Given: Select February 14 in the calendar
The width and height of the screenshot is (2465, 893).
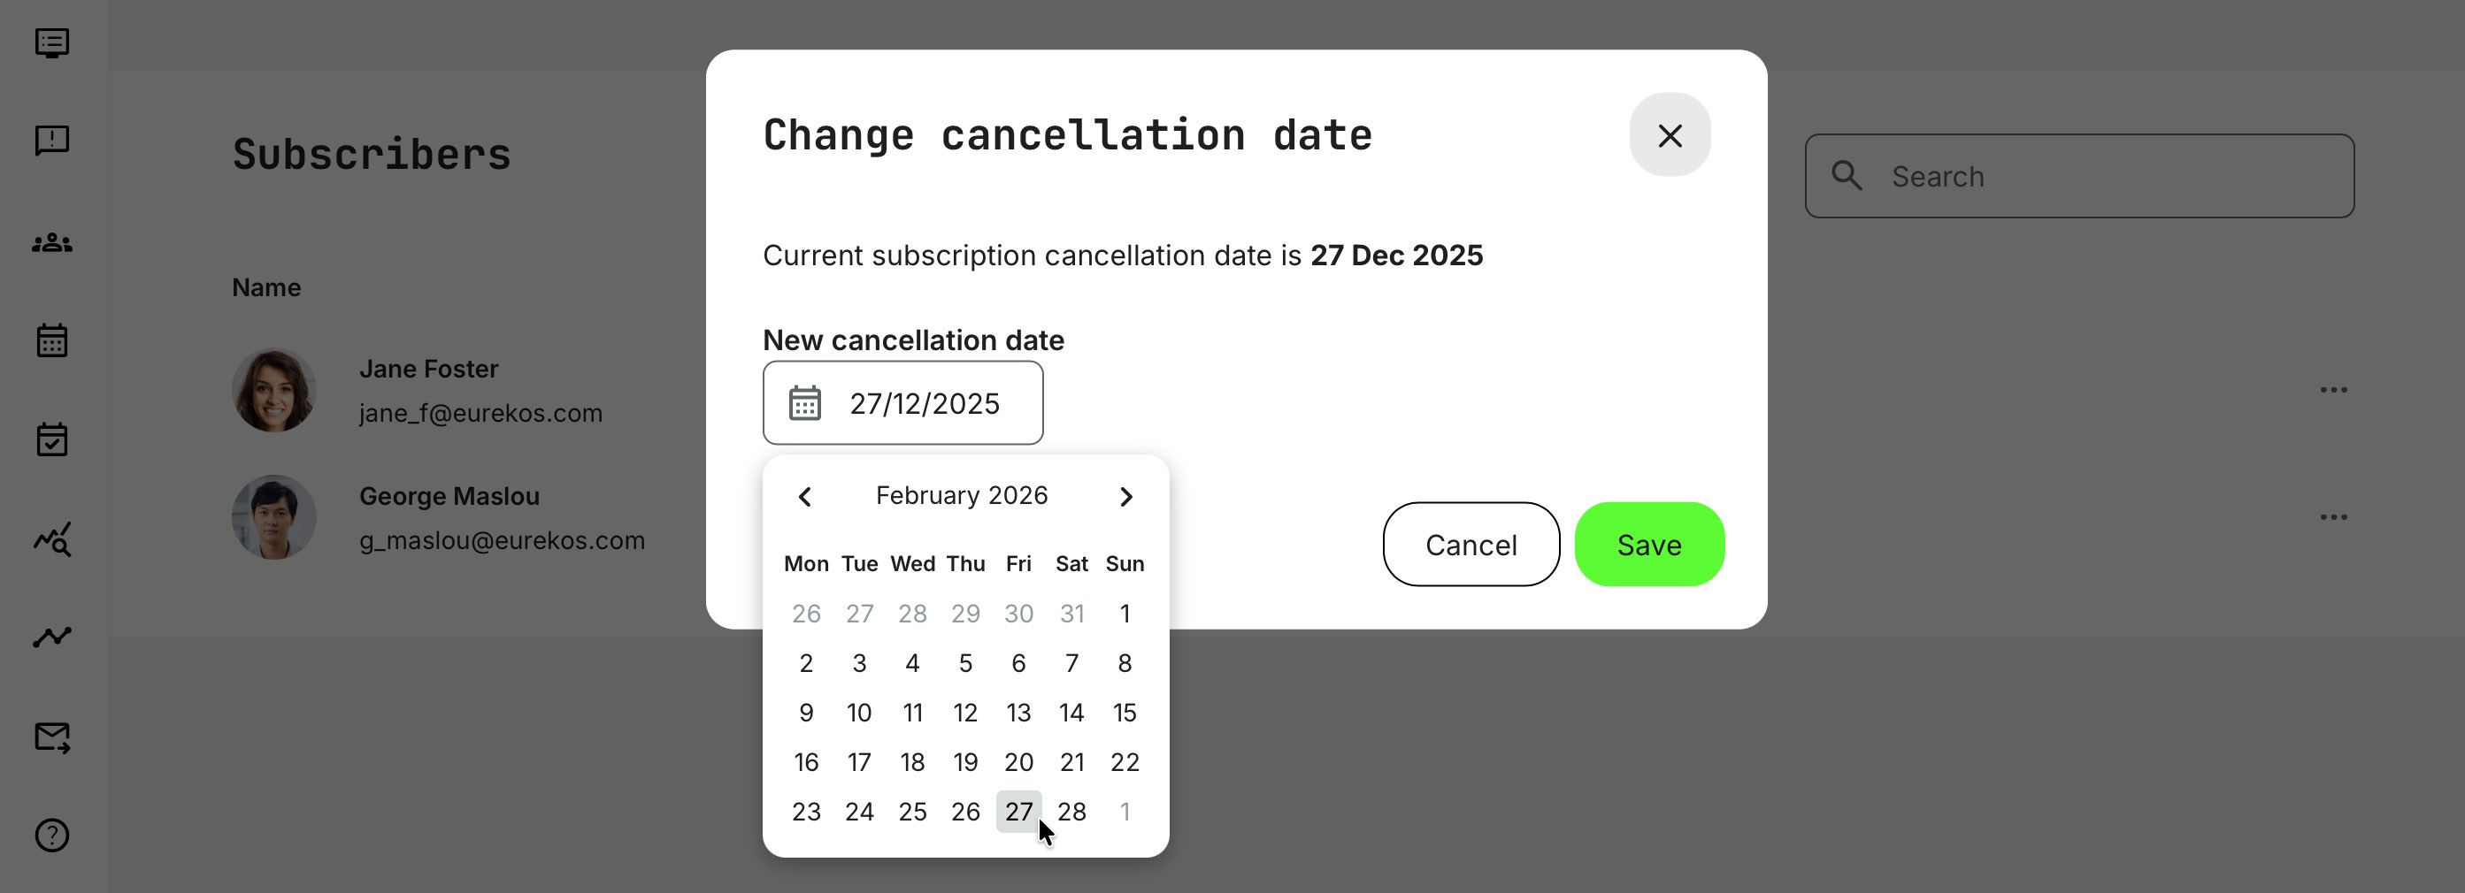Looking at the screenshot, I should tap(1071, 713).
